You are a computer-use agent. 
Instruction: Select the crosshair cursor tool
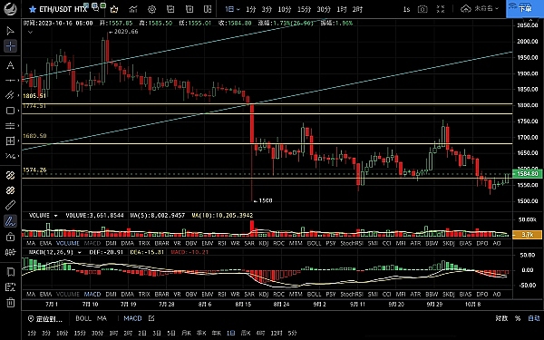pos(10,46)
